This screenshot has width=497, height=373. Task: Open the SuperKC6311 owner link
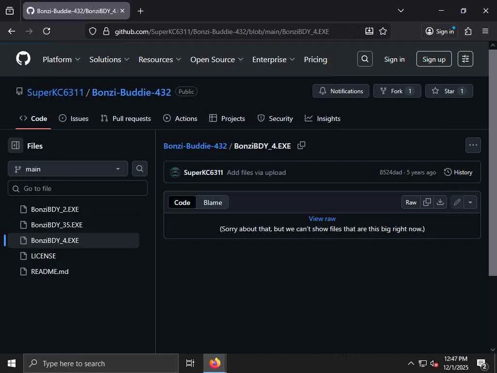pyautogui.click(x=55, y=92)
